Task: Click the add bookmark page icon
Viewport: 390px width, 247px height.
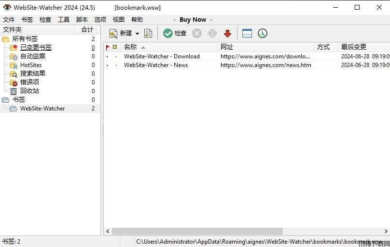Action: coord(148,33)
